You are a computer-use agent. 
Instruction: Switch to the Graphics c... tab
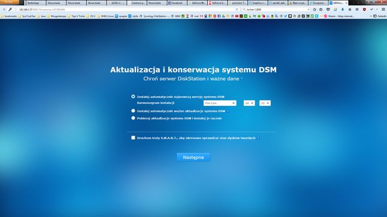(x=258, y=3)
